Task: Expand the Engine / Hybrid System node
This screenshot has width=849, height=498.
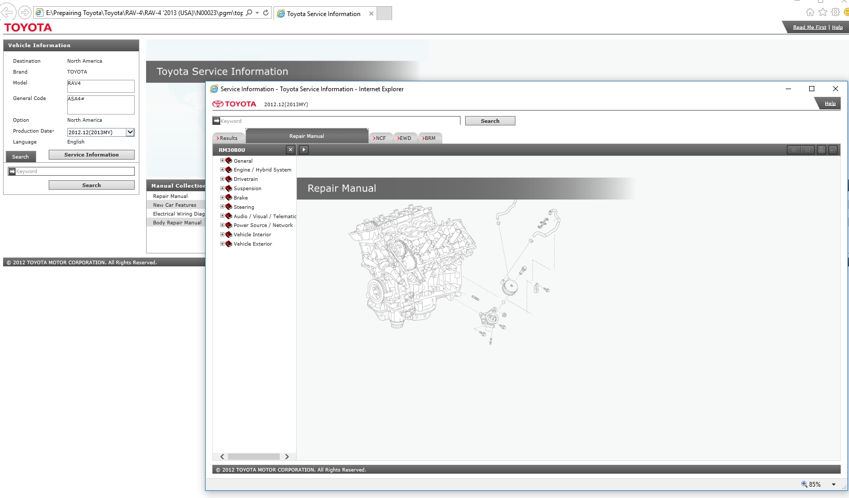Action: pyautogui.click(x=222, y=169)
